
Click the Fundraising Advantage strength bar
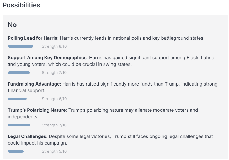pos(17,99)
